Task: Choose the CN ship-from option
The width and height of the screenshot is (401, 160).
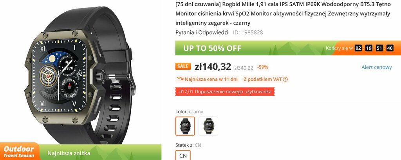Action: coord(183,156)
